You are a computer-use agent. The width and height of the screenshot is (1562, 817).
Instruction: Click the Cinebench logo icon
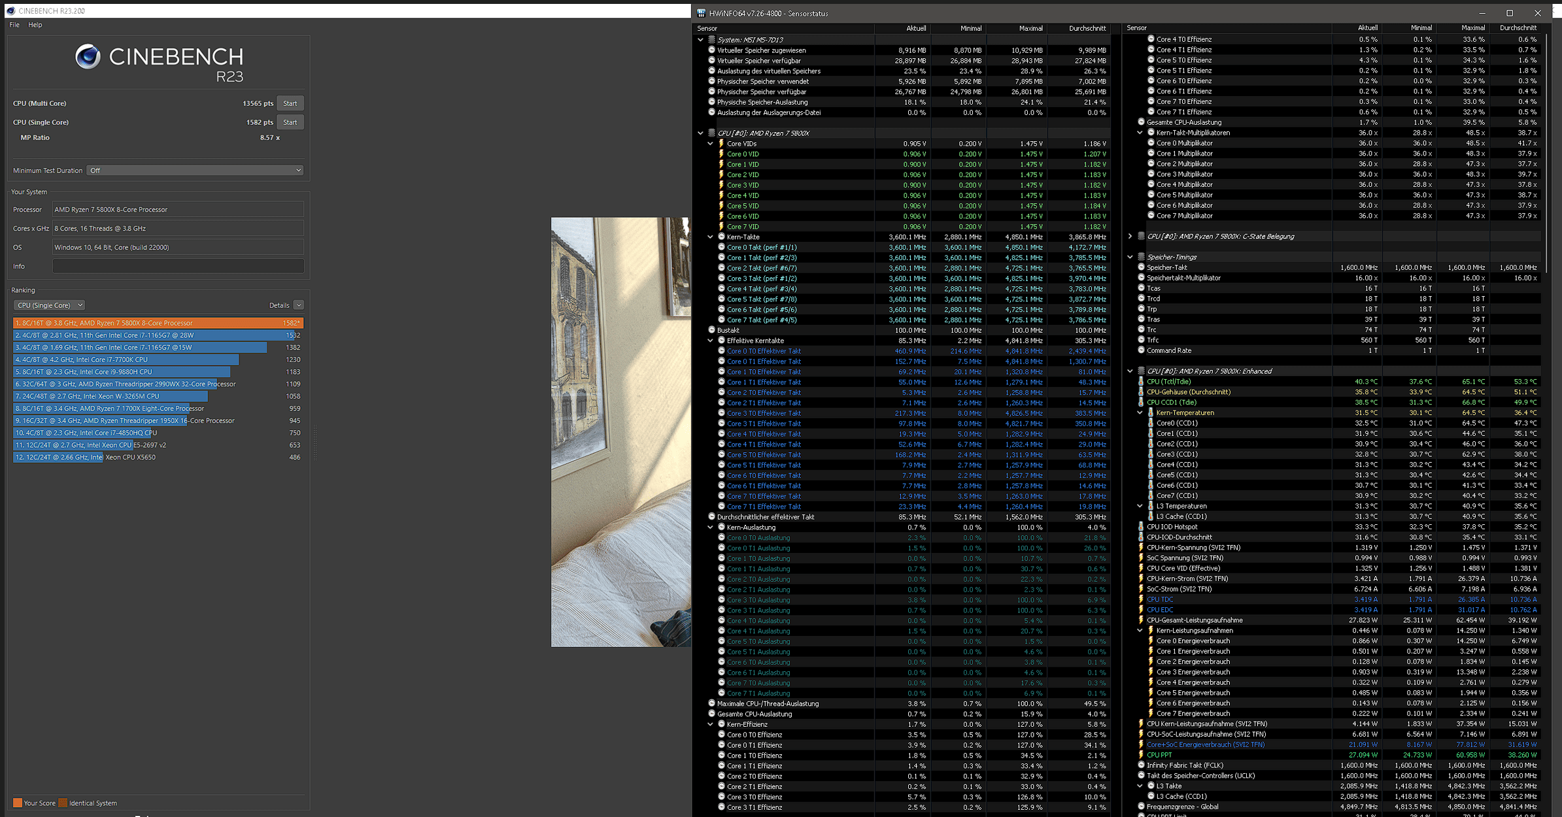point(88,58)
